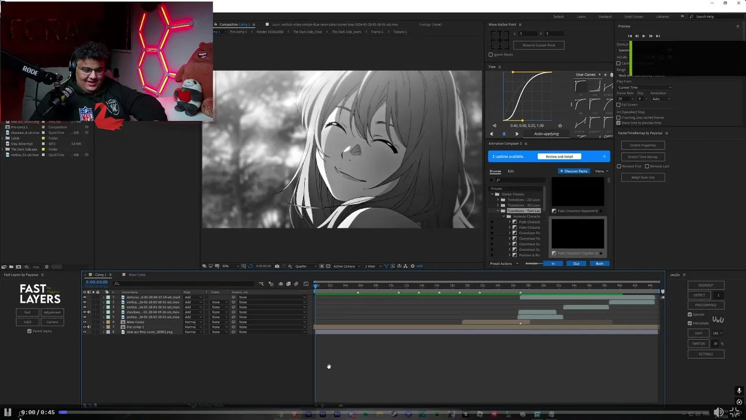Favorite the current Flow curve with star

click(560, 125)
